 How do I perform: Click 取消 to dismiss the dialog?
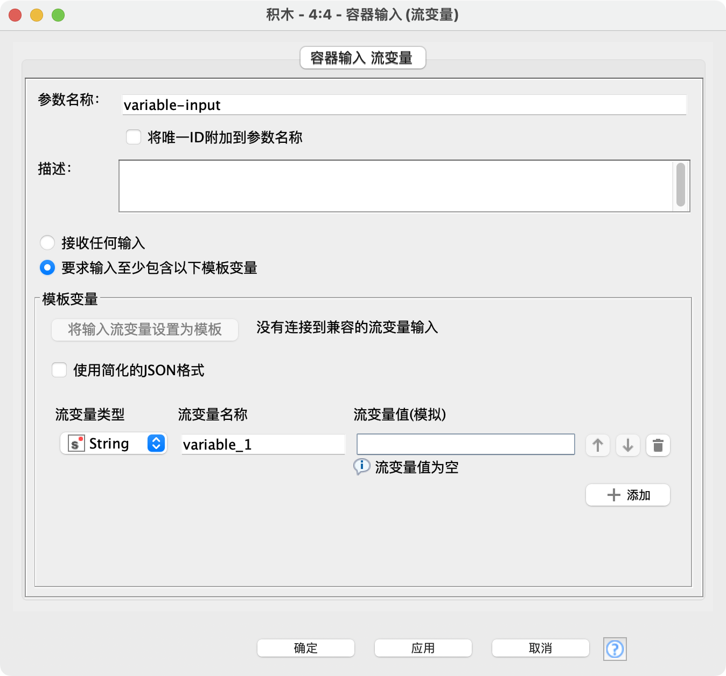tap(540, 648)
